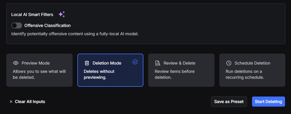The width and height of the screenshot is (291, 114).
Task: Click Clear All Inputs
Action: pos(27,102)
